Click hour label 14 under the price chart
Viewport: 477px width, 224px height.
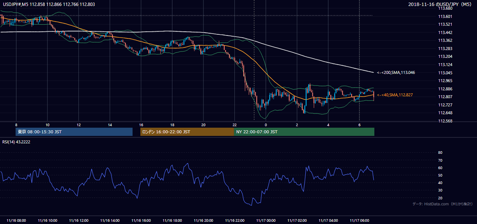point(110,125)
